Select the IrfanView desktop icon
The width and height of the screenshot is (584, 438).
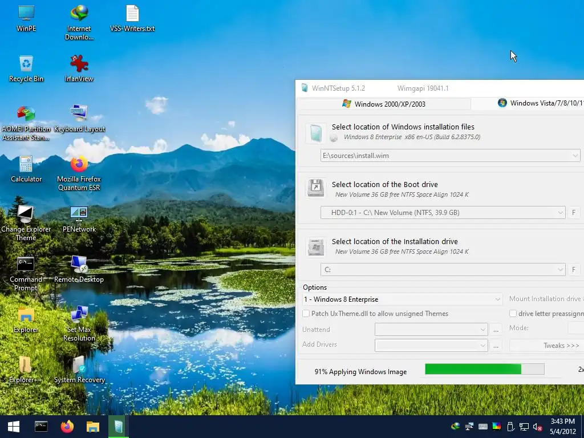click(x=79, y=68)
